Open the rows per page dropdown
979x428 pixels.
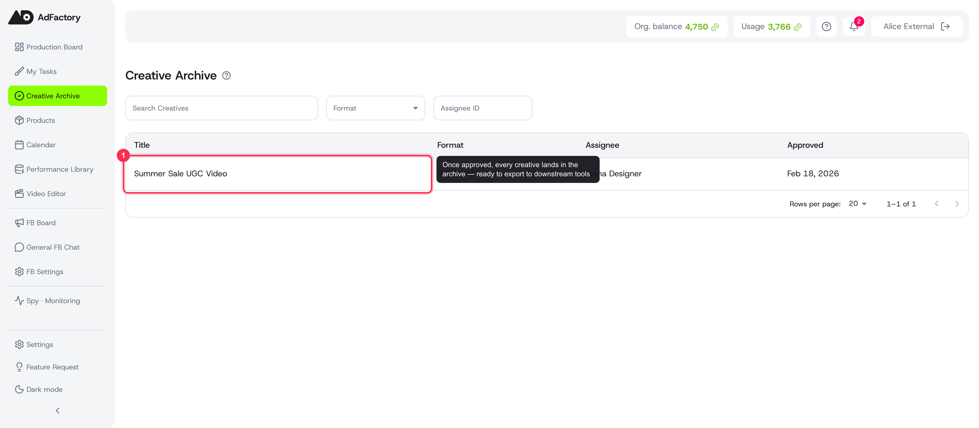(x=857, y=204)
